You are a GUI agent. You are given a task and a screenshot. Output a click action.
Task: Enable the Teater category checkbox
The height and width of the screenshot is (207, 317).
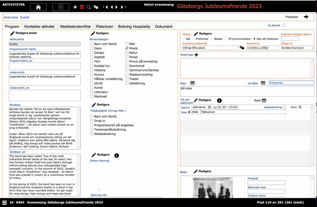coord(127,79)
